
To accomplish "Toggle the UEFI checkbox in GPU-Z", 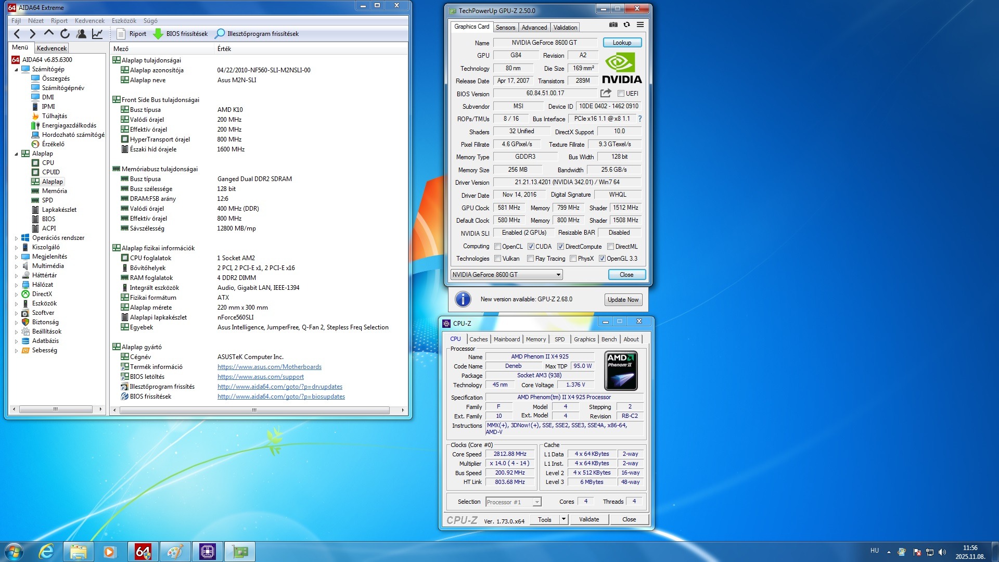I will tap(621, 94).
